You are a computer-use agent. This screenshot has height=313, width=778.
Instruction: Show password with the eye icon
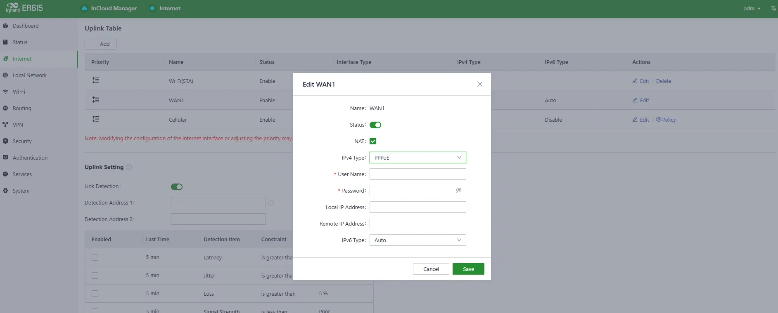tap(458, 191)
